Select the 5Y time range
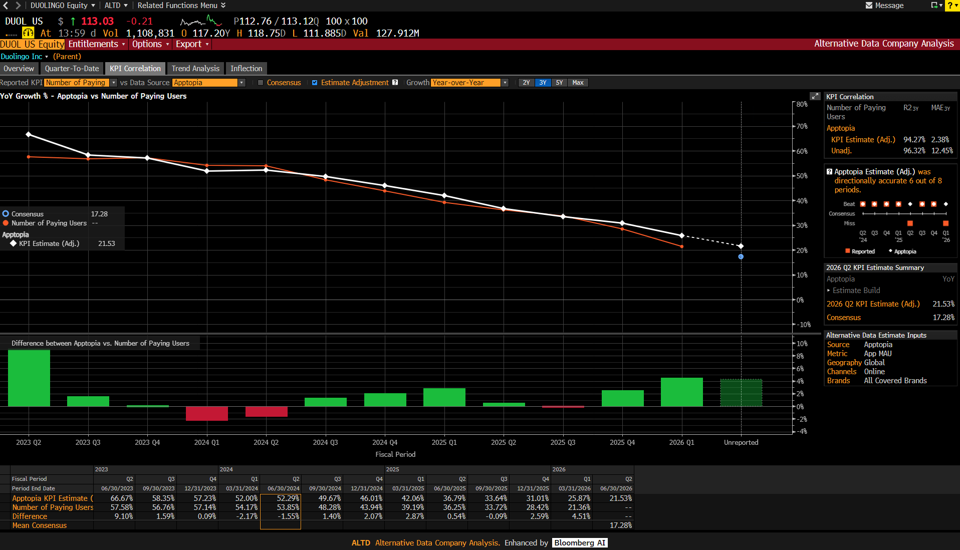 (559, 83)
